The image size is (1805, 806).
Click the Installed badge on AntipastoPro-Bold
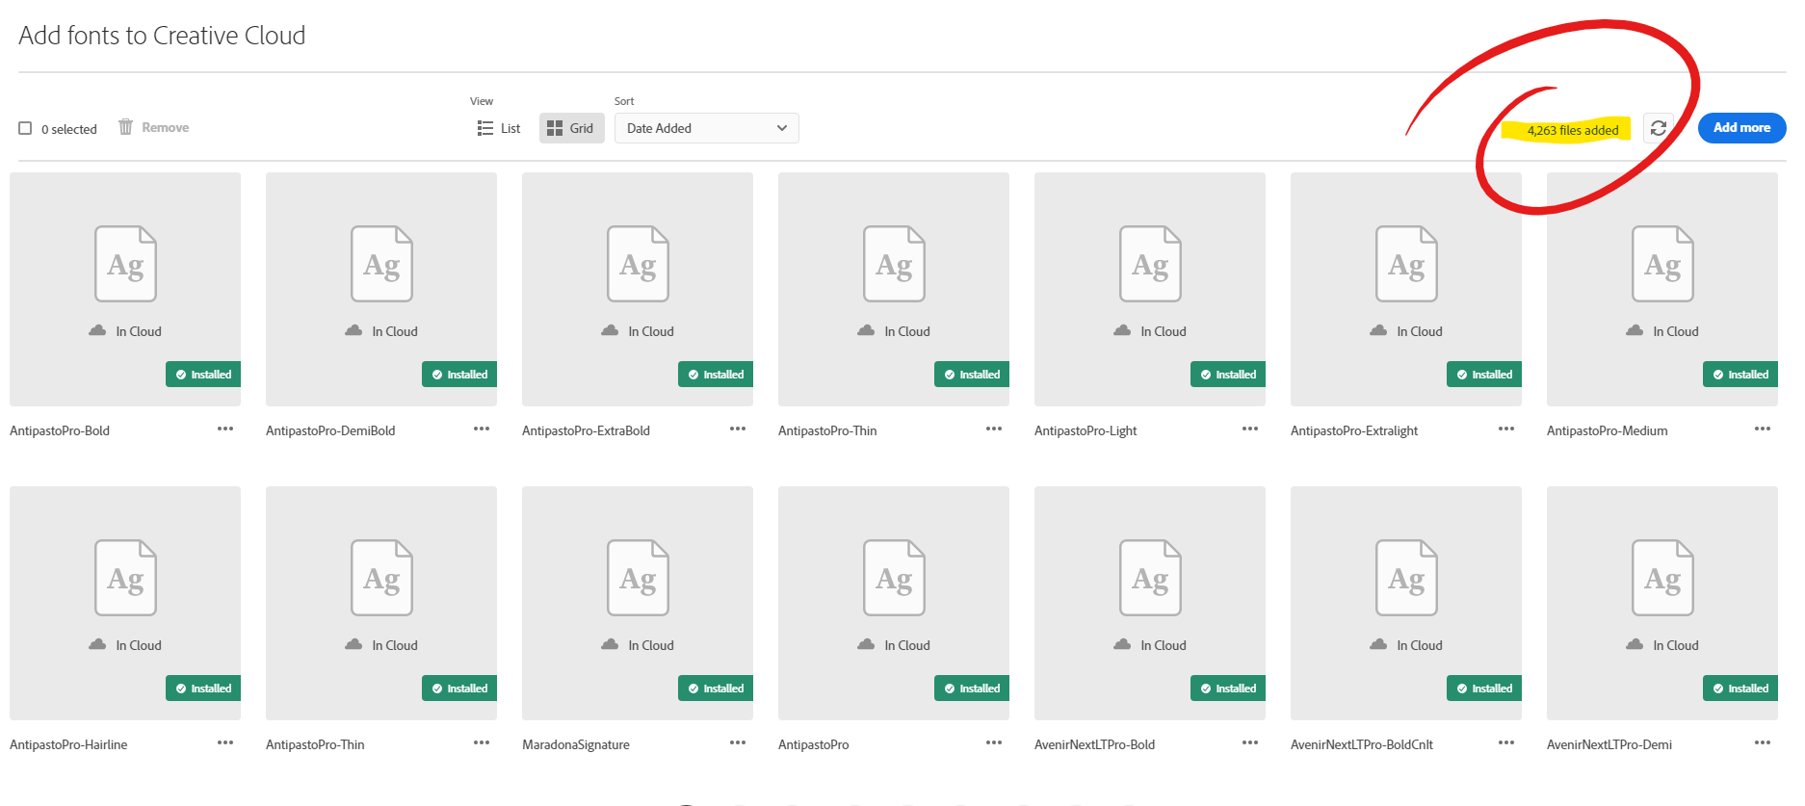click(x=203, y=375)
